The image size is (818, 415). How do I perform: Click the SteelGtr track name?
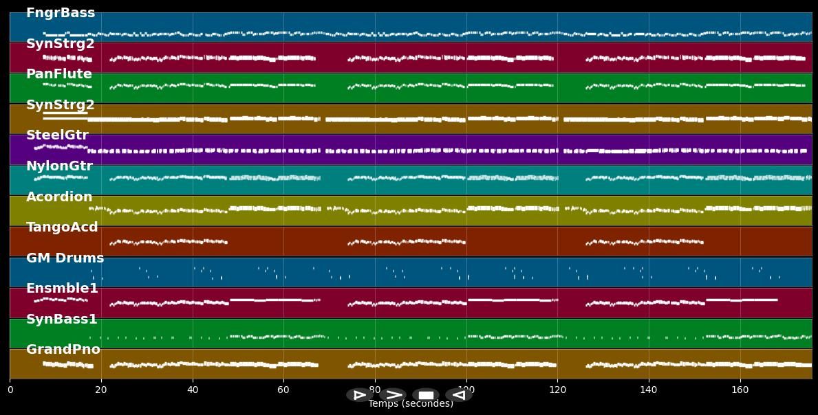(x=57, y=135)
